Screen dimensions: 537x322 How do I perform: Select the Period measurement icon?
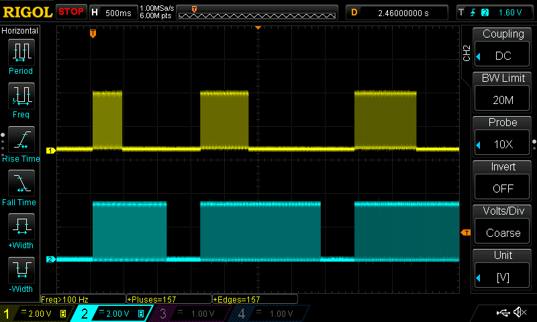[21, 55]
